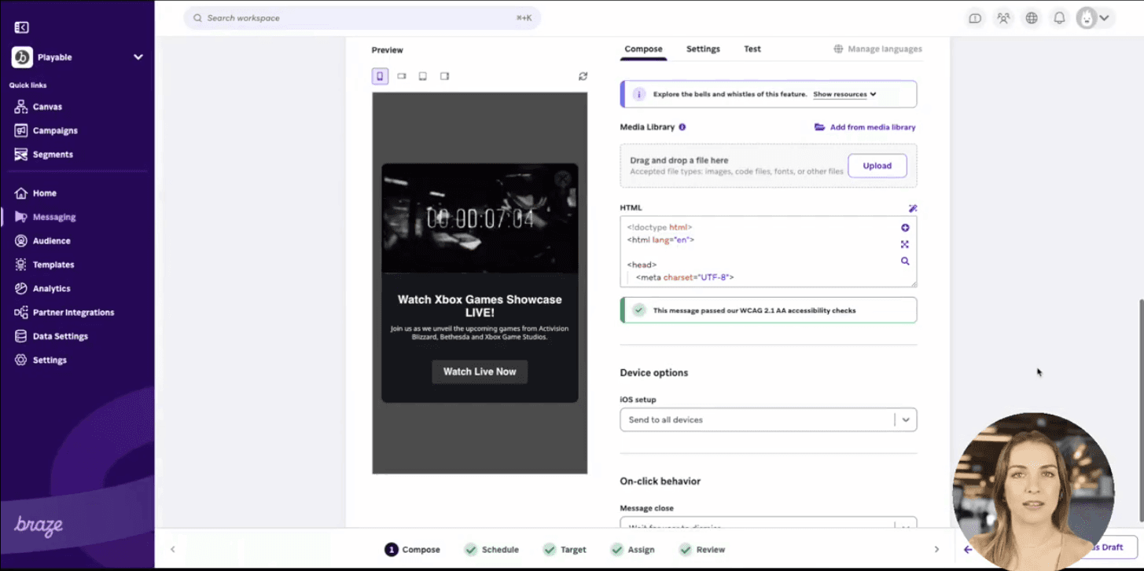Switch to the Compose tab

coord(643,49)
